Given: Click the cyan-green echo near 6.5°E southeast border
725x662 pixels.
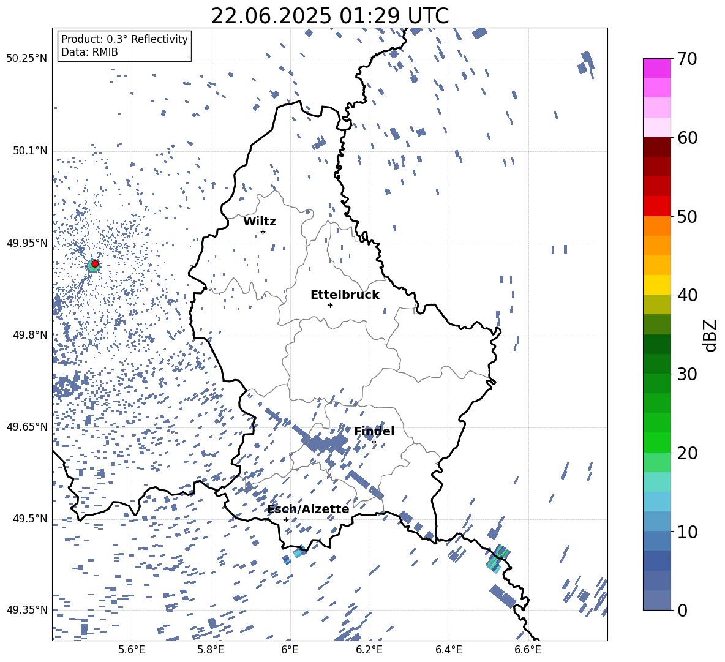Looking at the screenshot, I should (x=497, y=558).
